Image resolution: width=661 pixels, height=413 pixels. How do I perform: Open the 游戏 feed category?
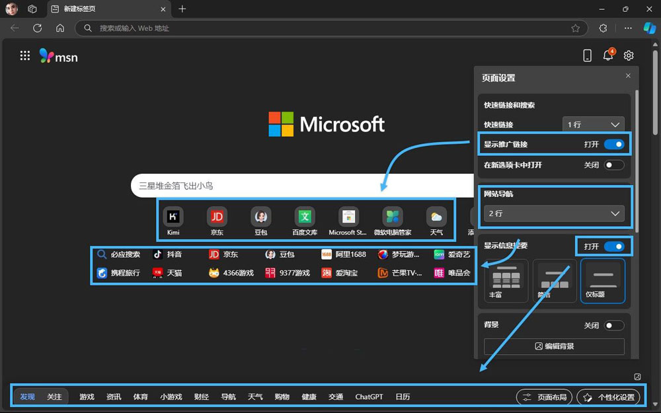(87, 396)
